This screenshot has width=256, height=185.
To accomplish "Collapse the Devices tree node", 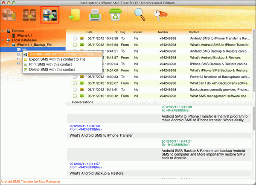I will point(3,31).
